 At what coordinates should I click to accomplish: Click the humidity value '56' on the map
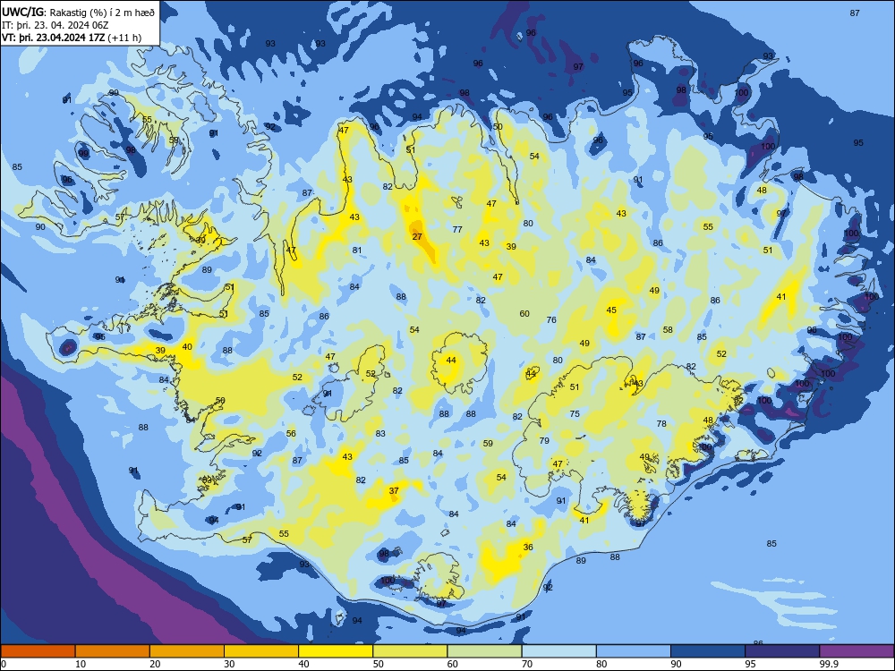tap(291, 434)
